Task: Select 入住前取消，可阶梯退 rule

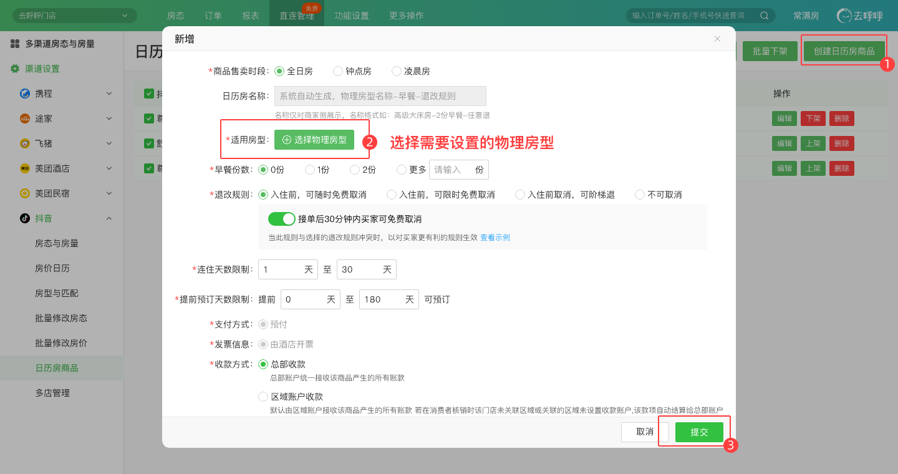Action: (x=520, y=195)
